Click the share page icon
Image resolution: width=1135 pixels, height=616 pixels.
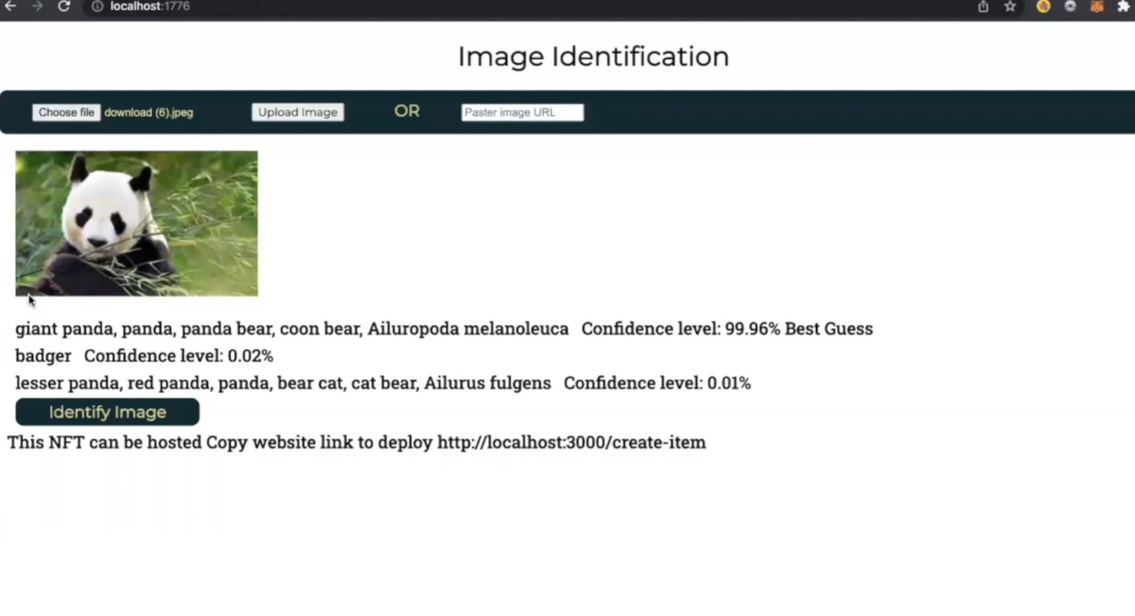coord(983,7)
